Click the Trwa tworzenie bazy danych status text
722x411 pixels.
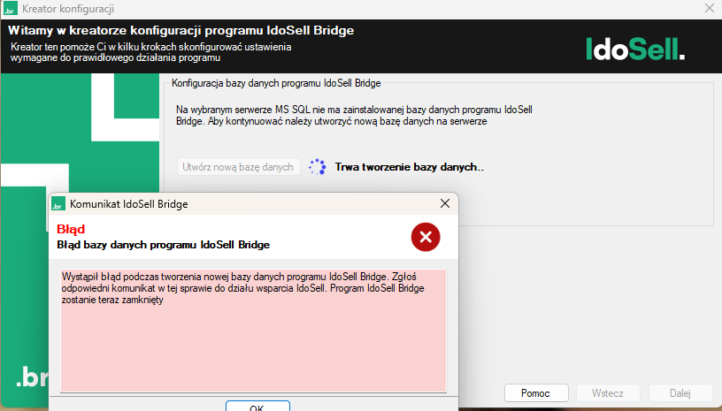(x=410, y=167)
